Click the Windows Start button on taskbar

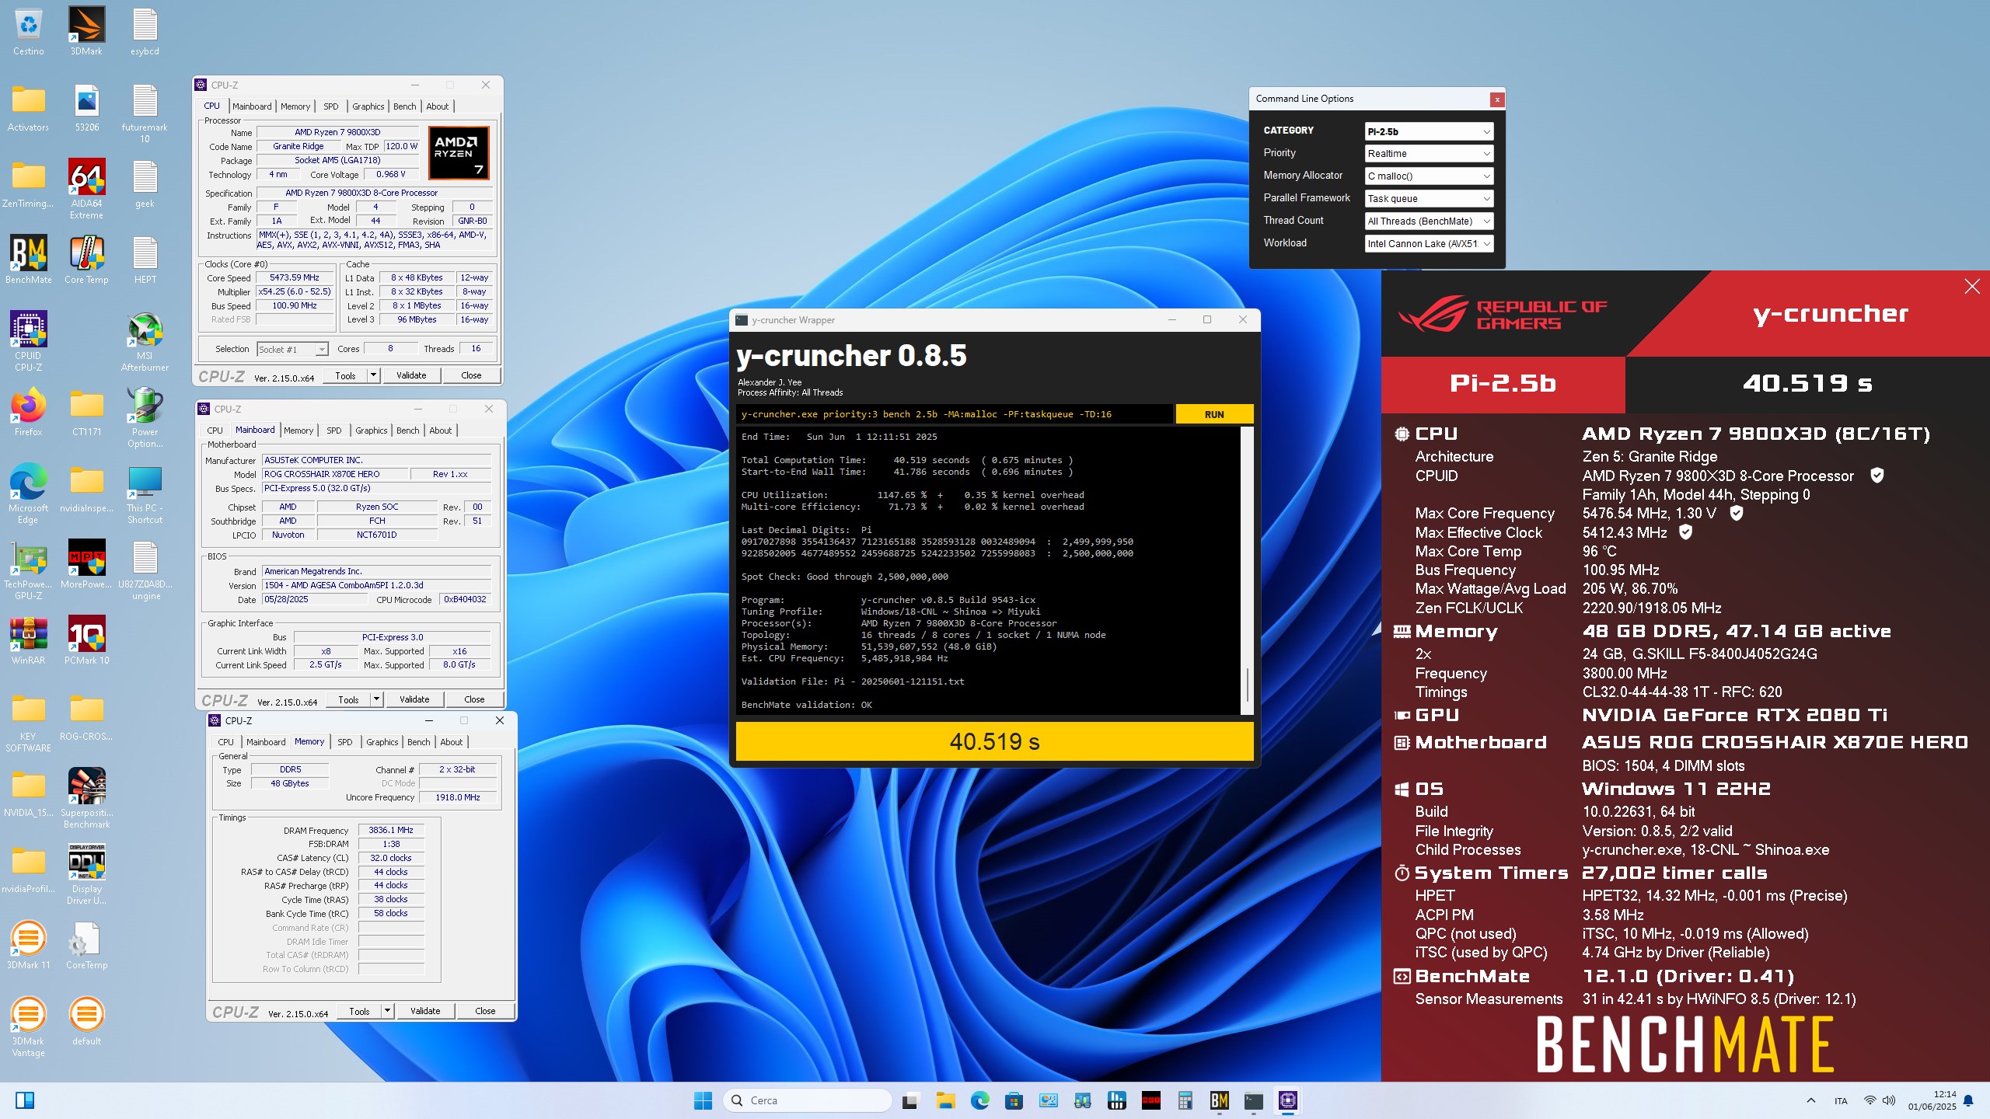703,1100
